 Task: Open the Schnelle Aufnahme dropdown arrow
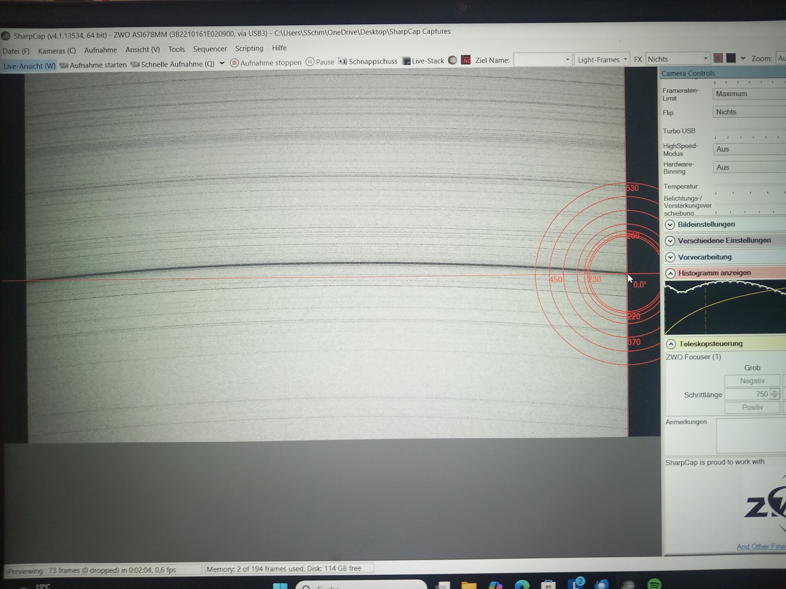pos(222,63)
